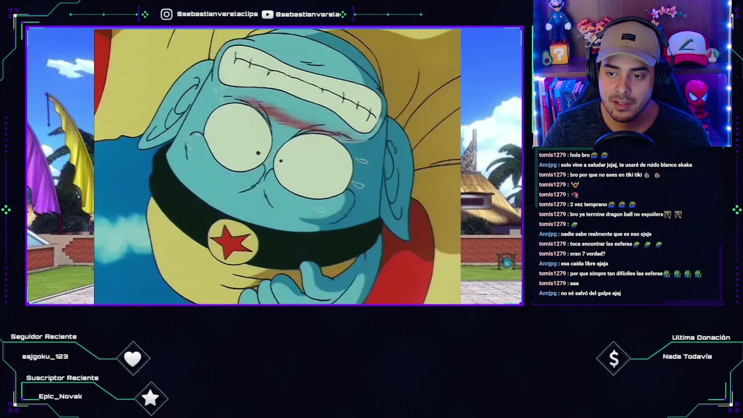The height and width of the screenshot is (418, 743).
Task: Select recent subscriber name Epic_Novak
Action: [x=60, y=396]
